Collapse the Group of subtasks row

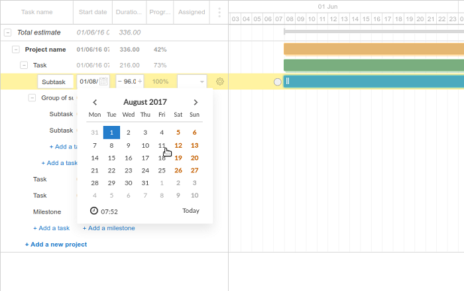tap(32, 97)
